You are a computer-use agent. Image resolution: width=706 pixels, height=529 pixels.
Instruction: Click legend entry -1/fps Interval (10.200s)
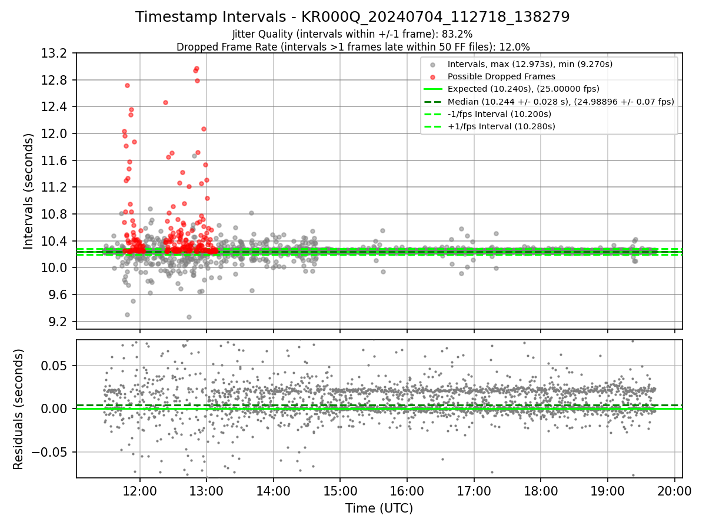click(499, 113)
